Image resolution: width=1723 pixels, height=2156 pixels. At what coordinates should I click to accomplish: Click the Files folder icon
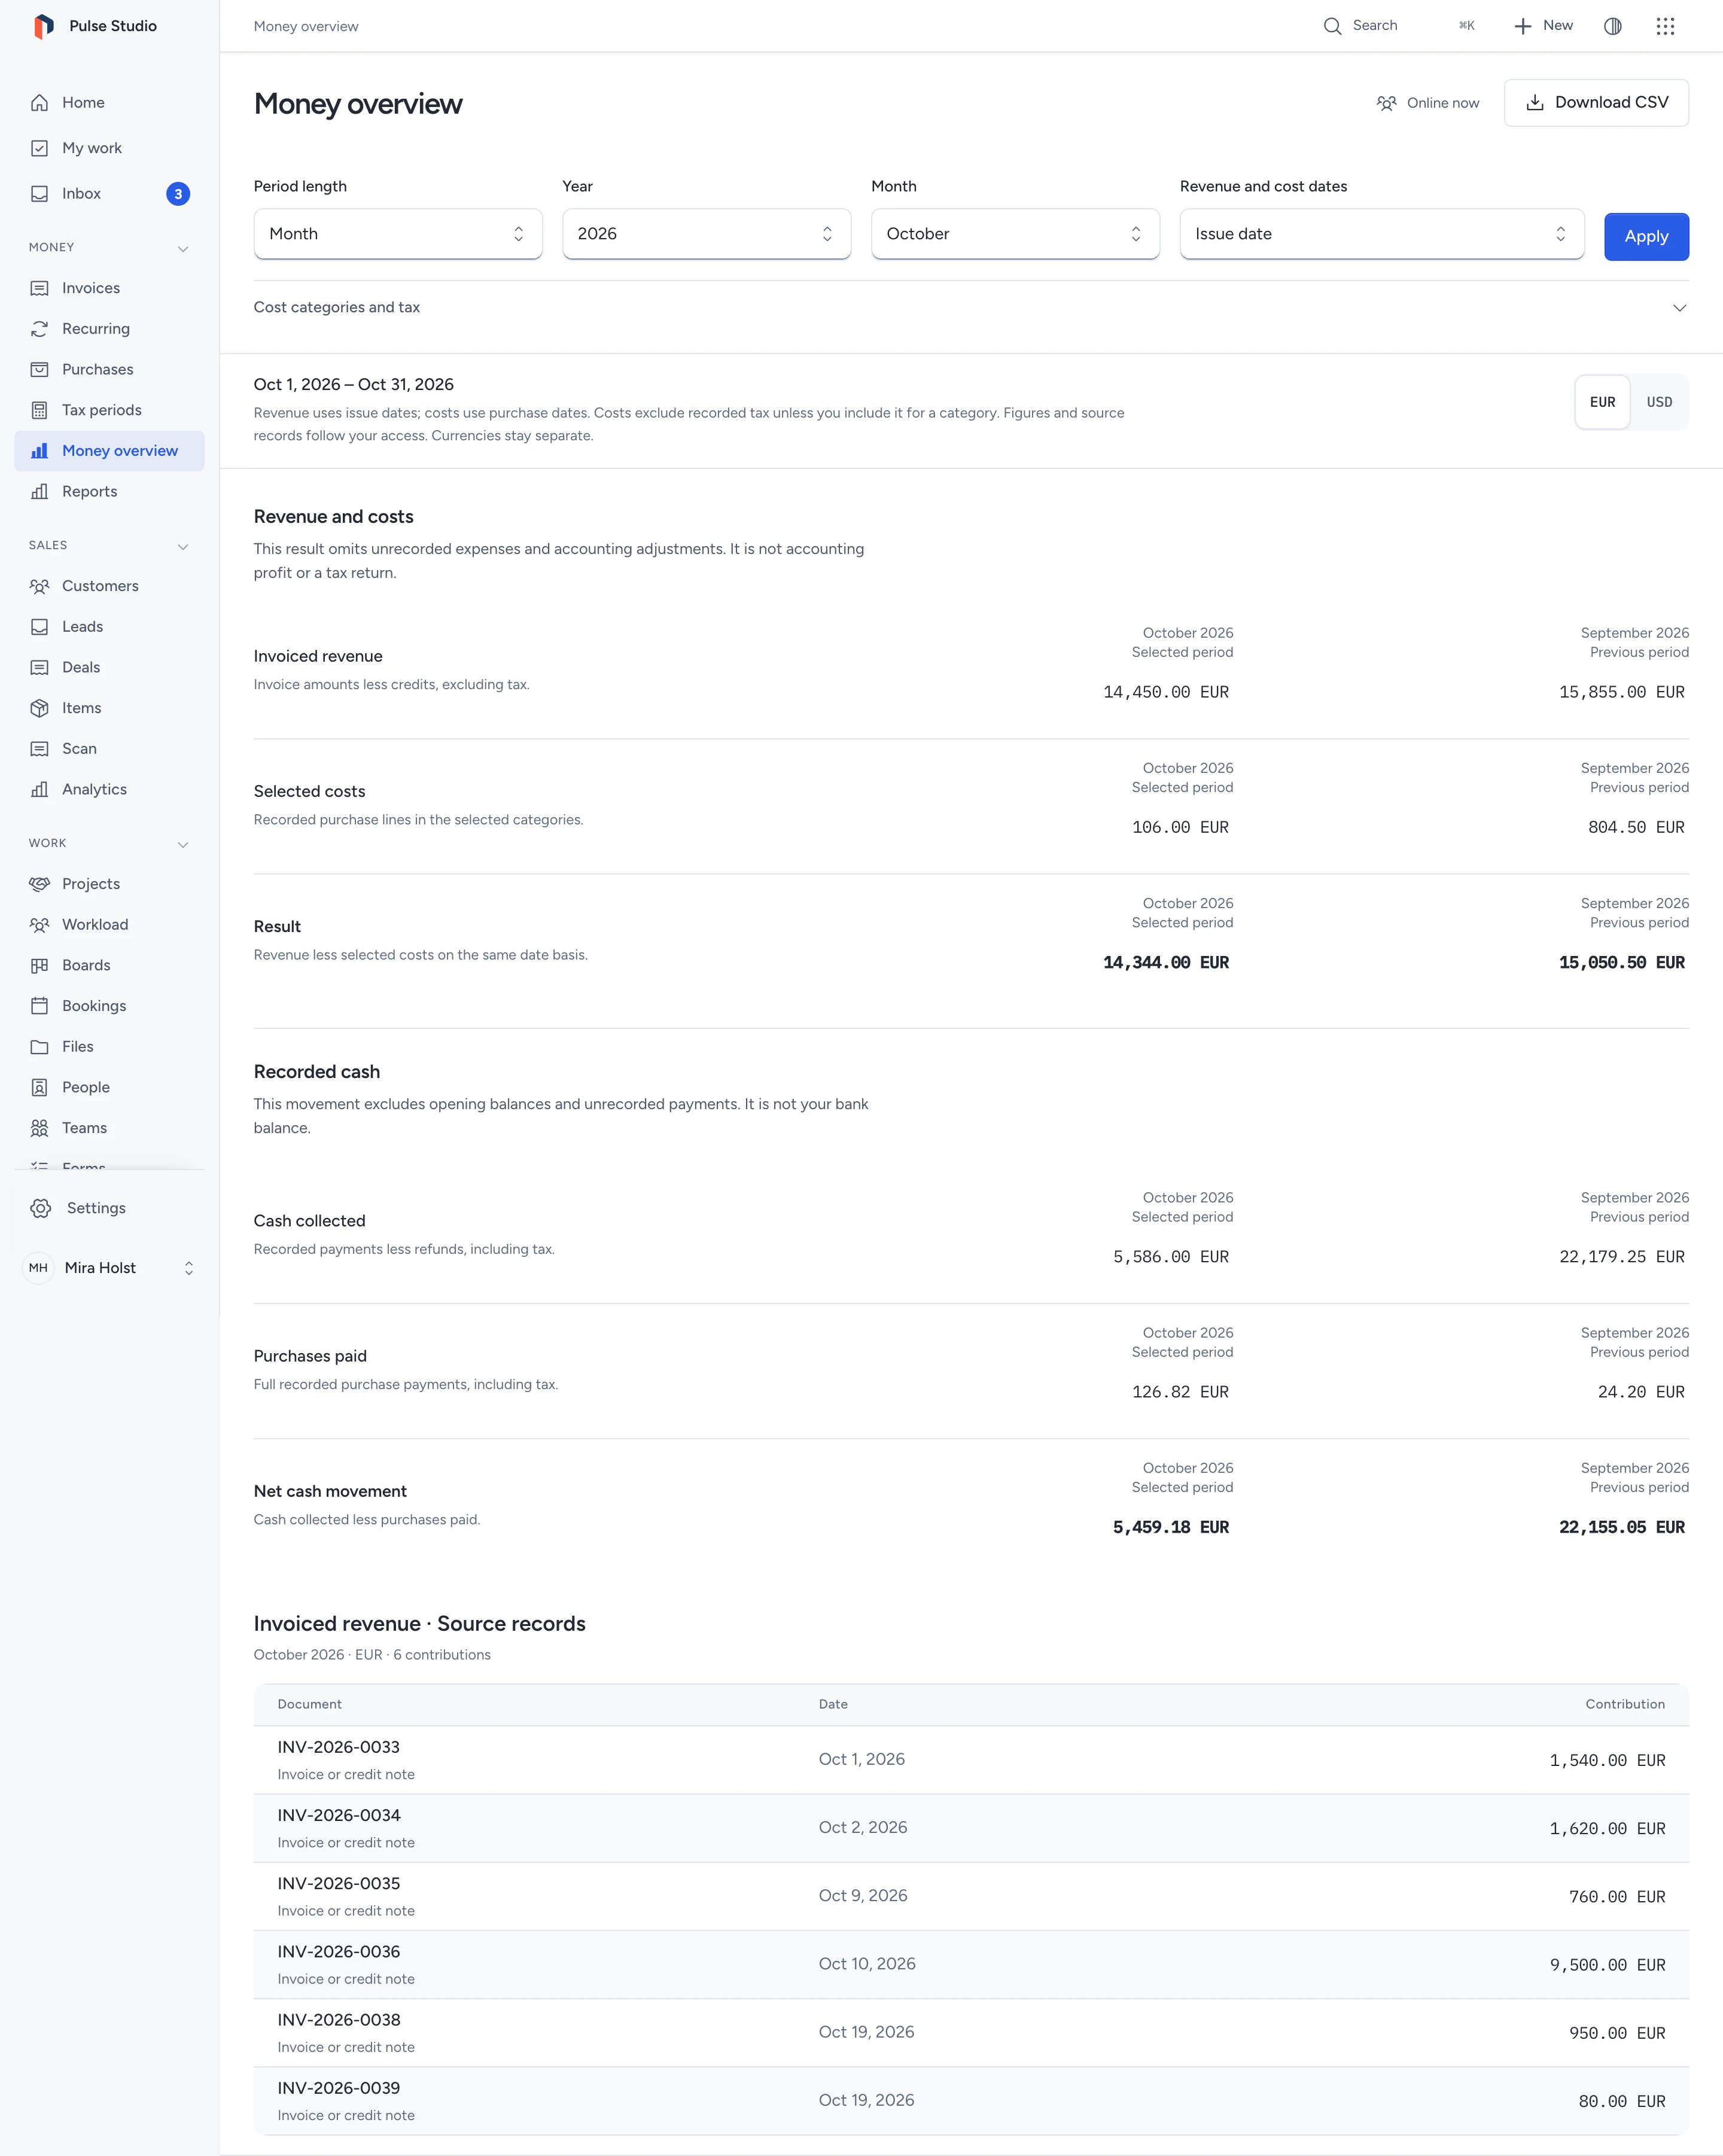(x=40, y=1047)
